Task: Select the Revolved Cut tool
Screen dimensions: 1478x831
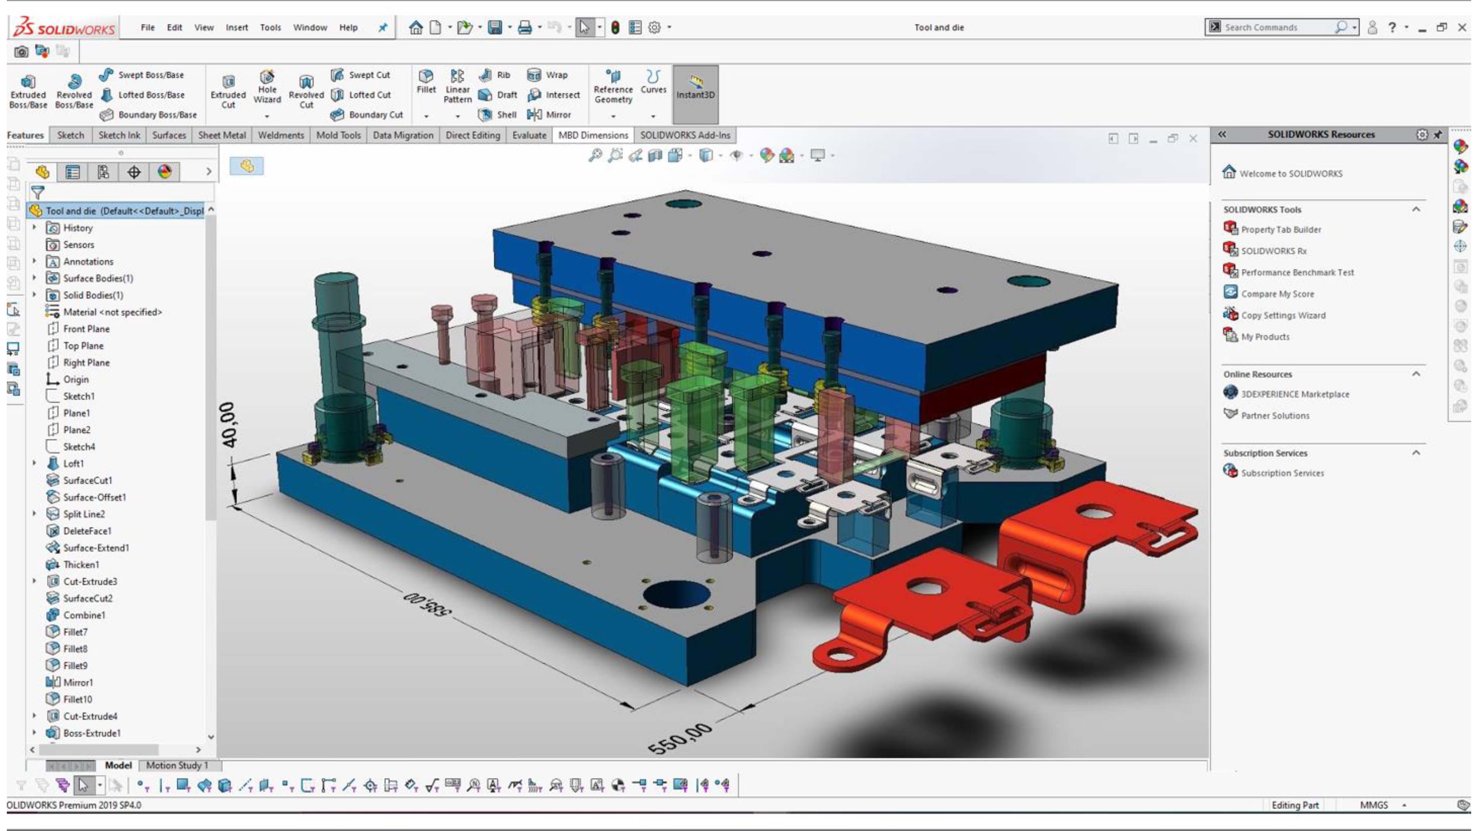Action: 306,92
